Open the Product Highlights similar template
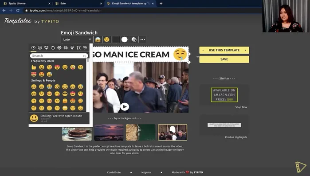310x176 pixels. tap(236, 137)
